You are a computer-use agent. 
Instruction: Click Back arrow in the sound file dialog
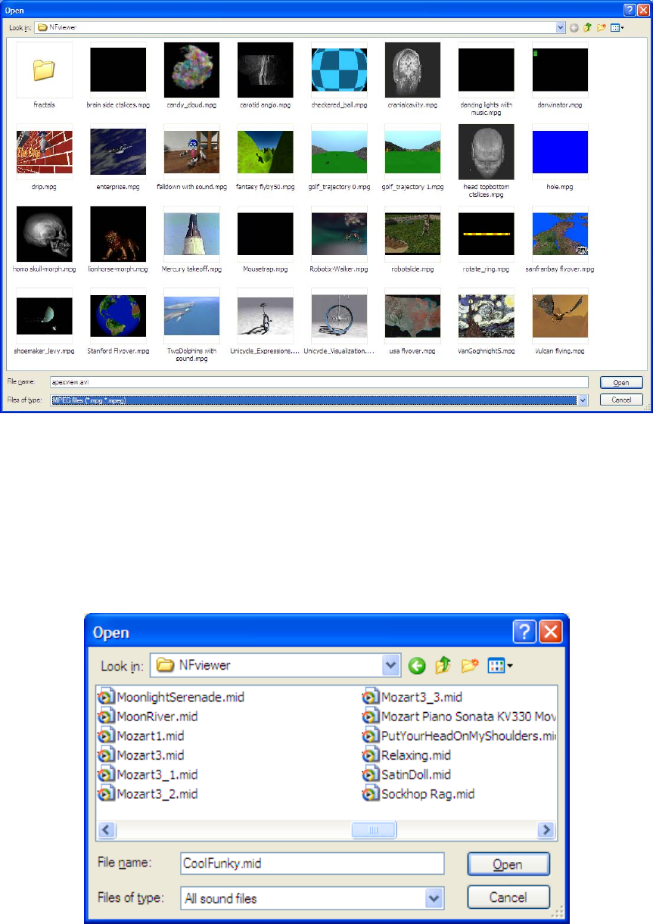(x=417, y=666)
